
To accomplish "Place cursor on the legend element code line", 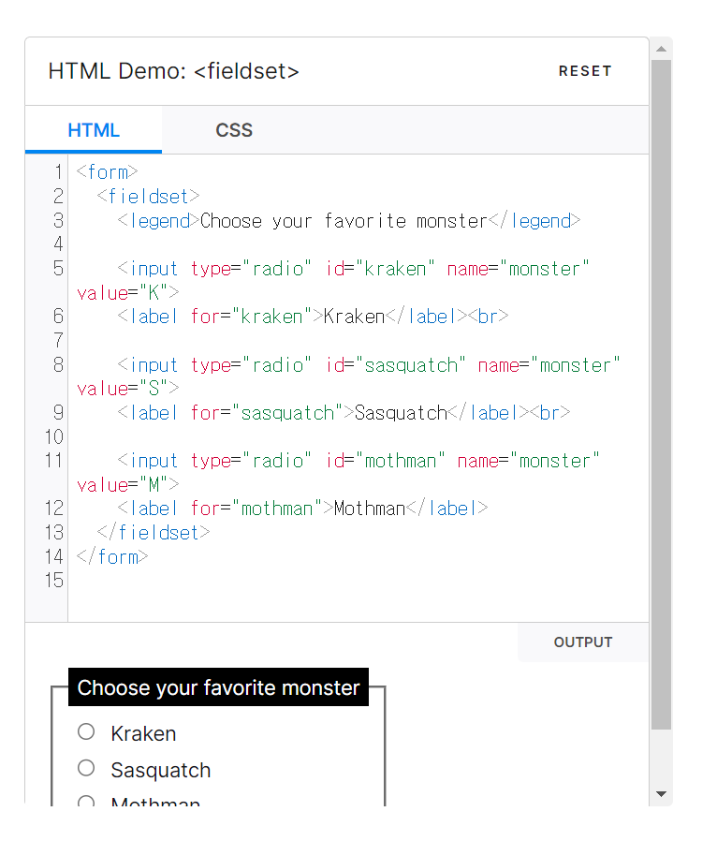I will [346, 220].
